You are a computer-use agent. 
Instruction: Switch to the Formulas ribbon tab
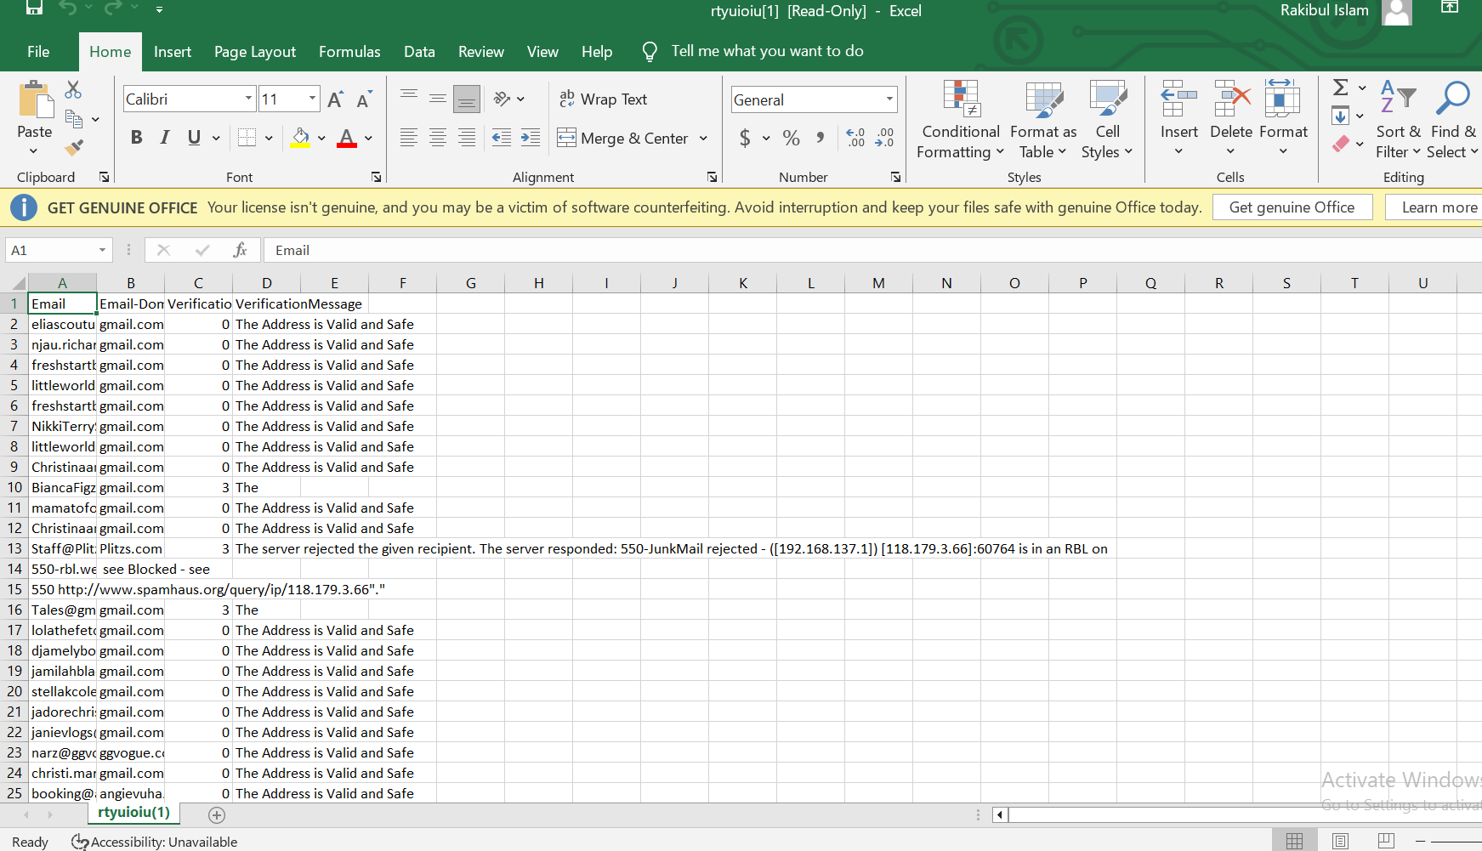coord(349,51)
